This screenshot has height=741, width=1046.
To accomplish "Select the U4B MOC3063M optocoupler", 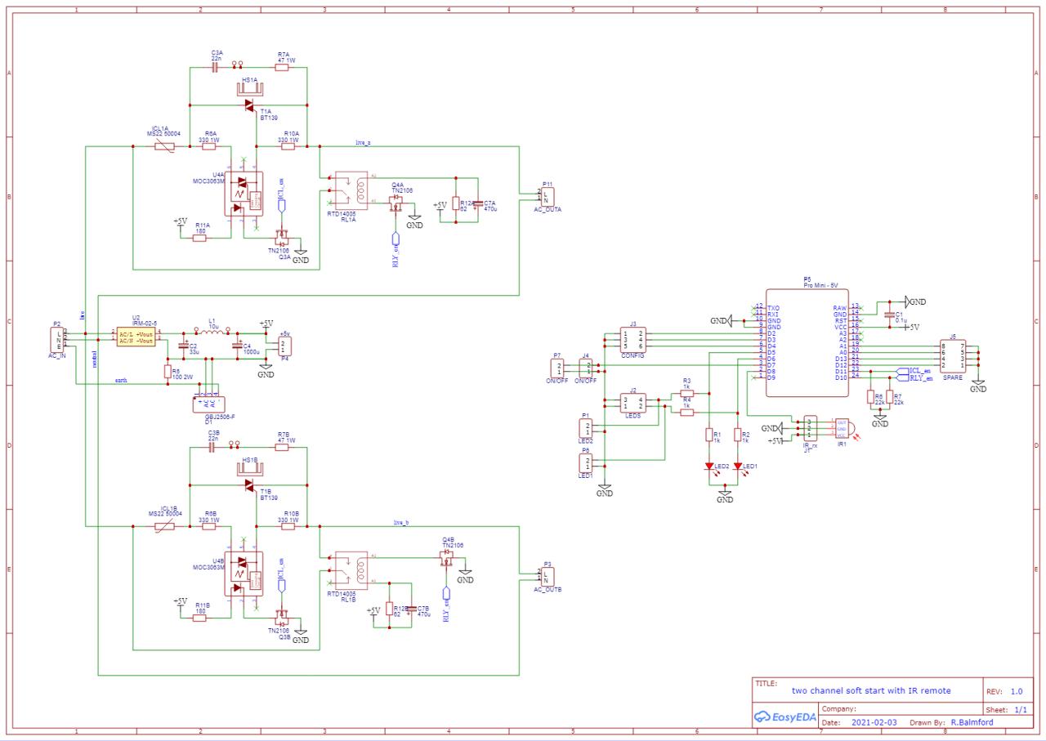I will pyautogui.click(x=245, y=574).
